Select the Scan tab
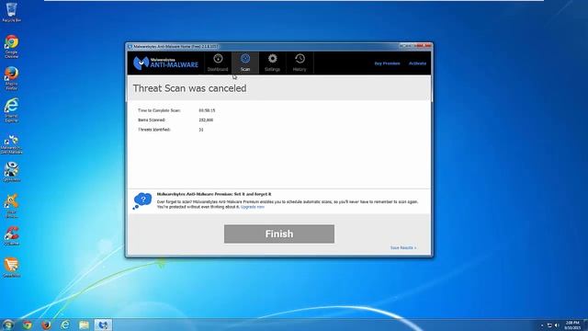Screen dimensions: 588x331 245,63
